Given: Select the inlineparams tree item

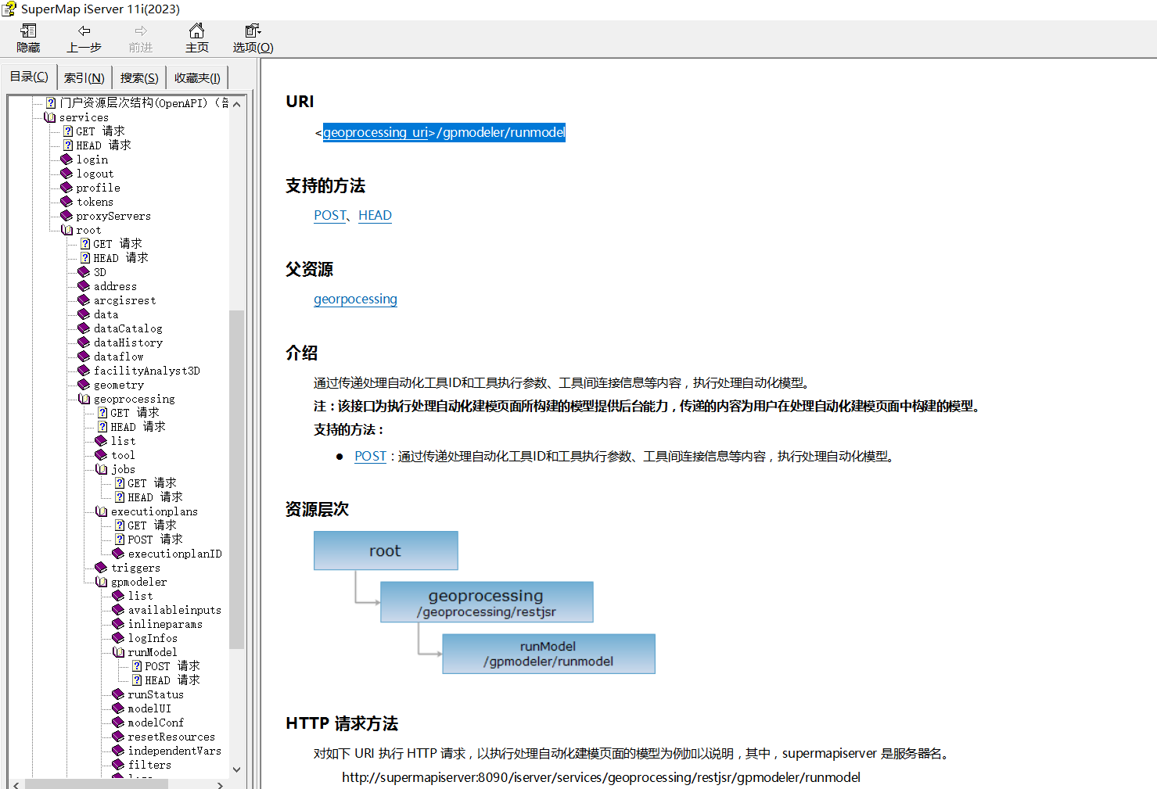Looking at the screenshot, I should coord(165,624).
